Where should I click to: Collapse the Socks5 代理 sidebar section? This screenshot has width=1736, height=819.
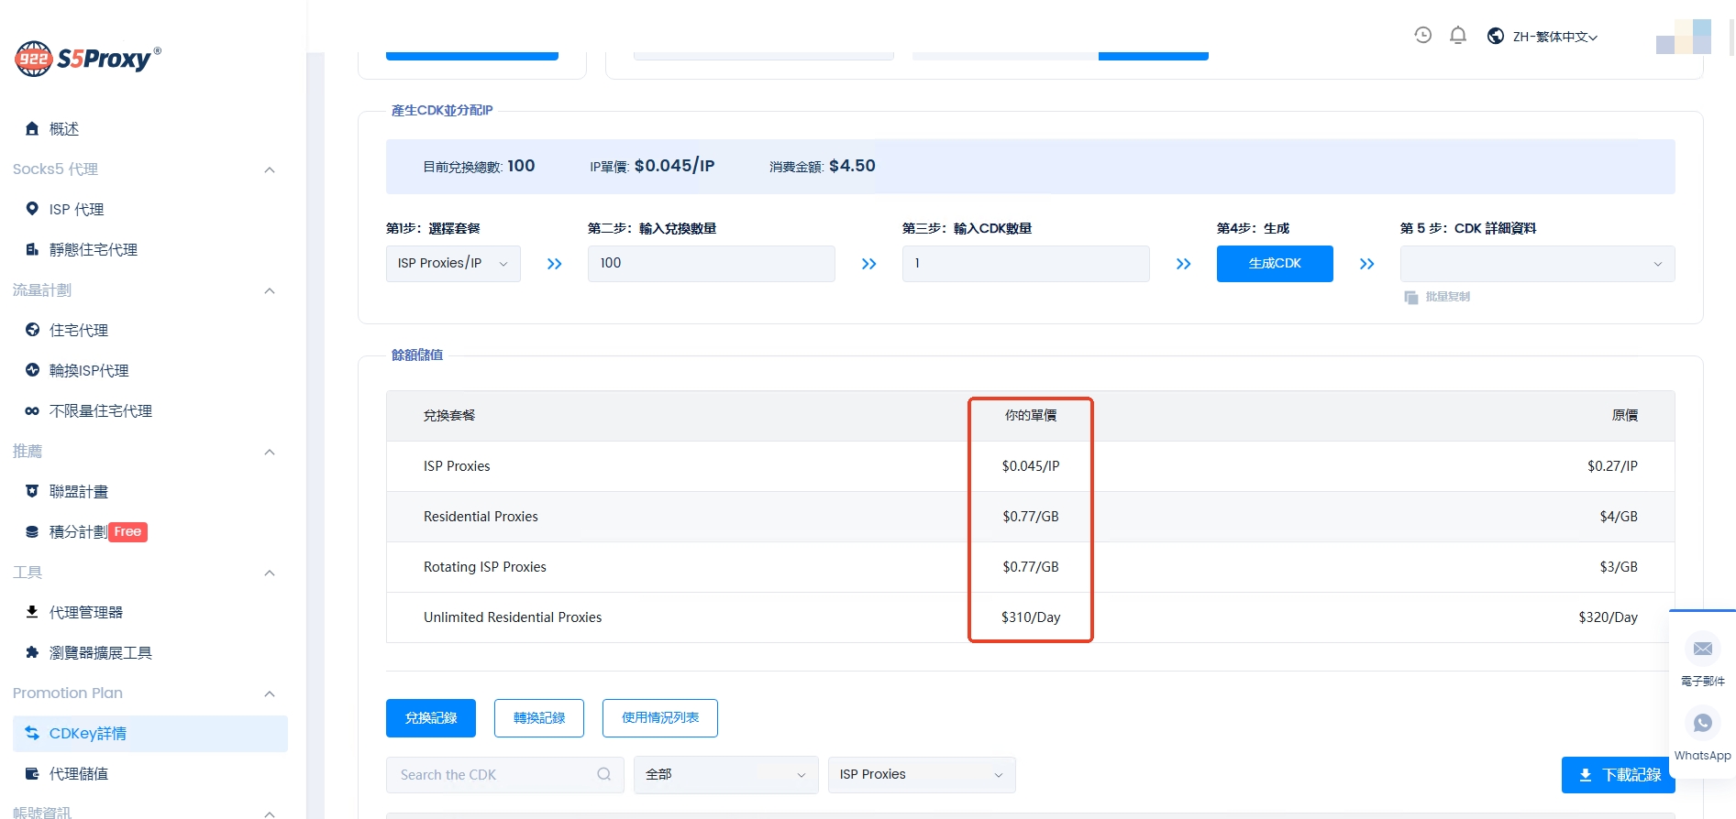[x=270, y=169]
